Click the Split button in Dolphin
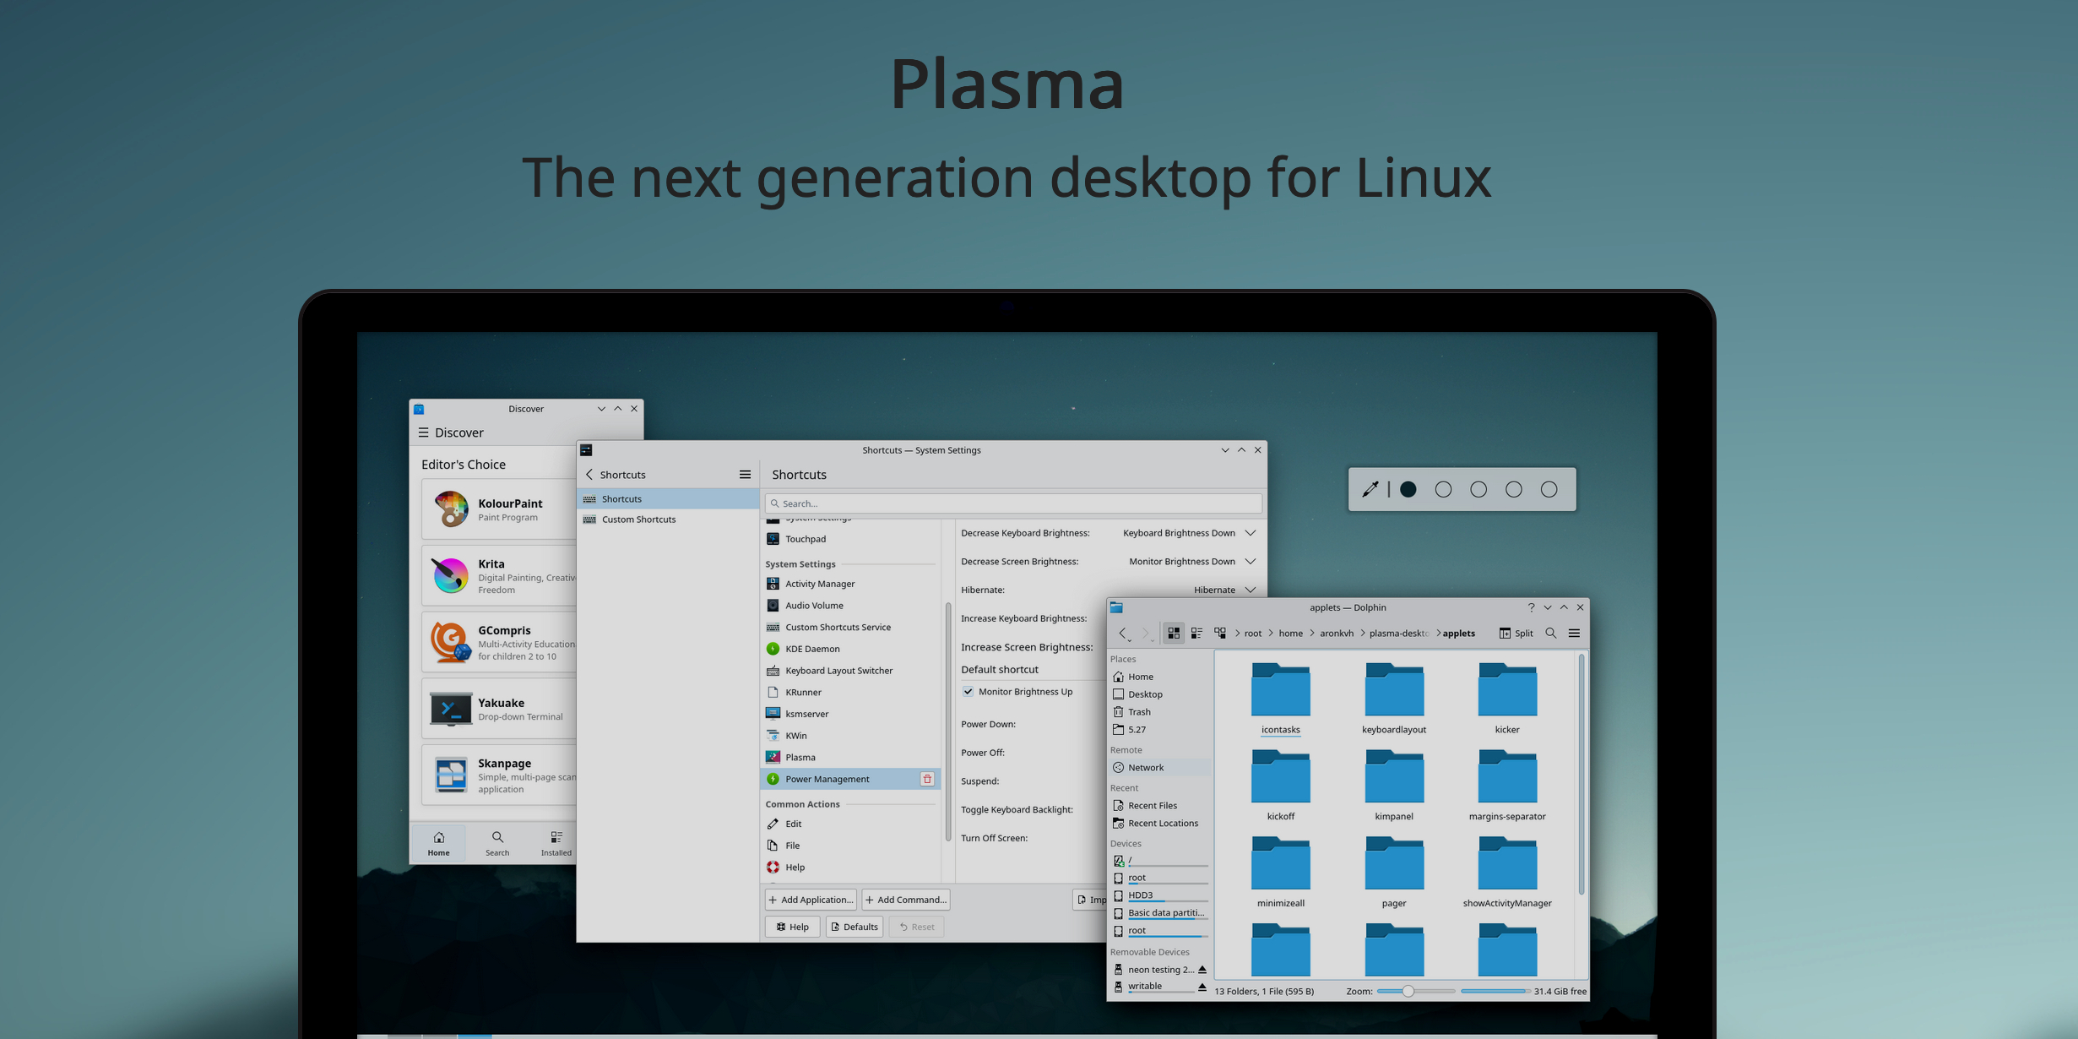This screenshot has height=1039, width=2078. (x=1516, y=633)
